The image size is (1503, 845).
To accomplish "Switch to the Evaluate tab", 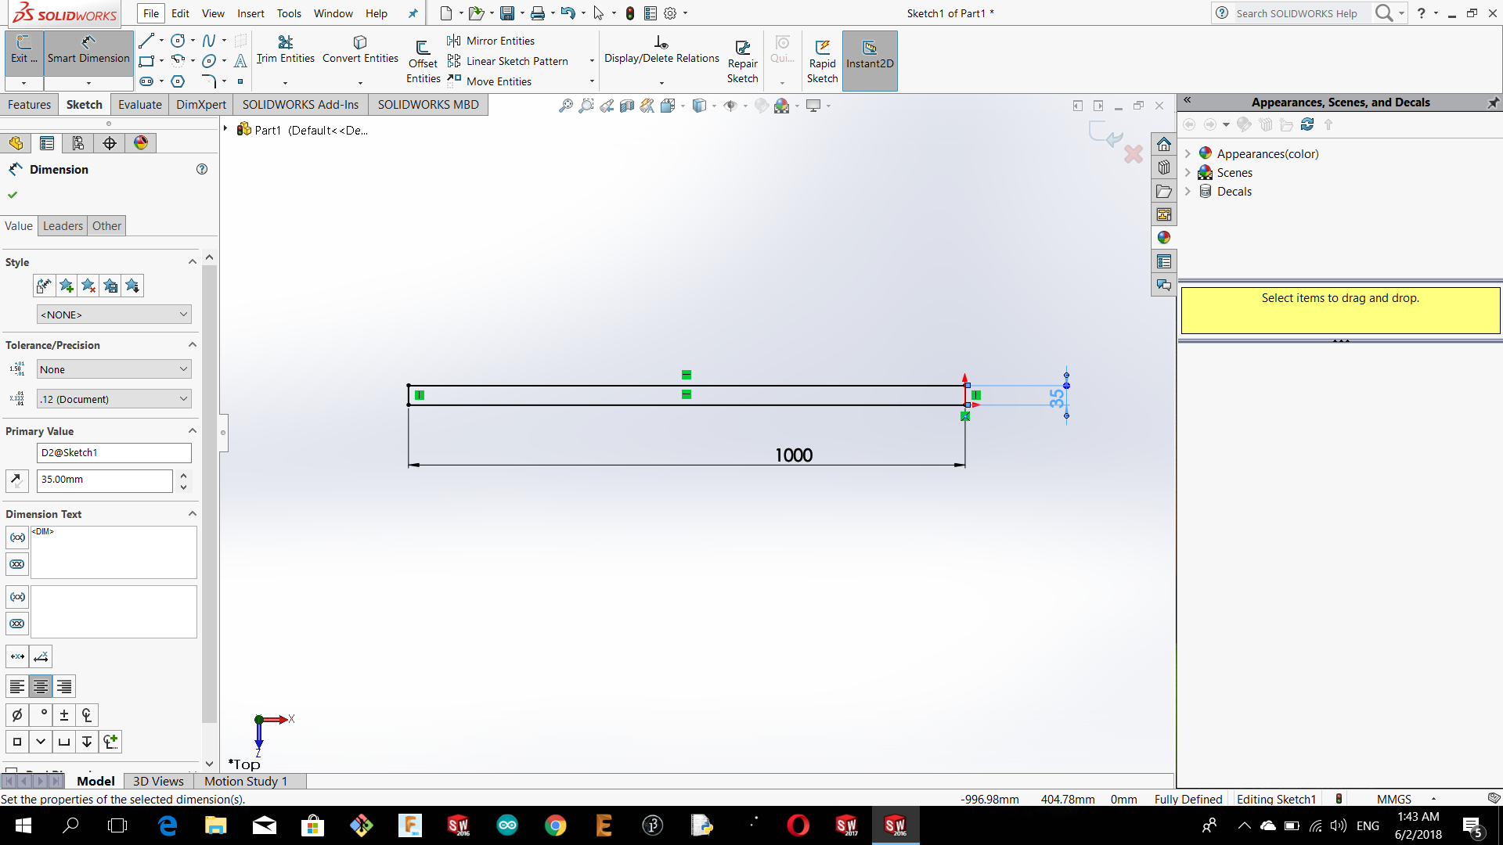I will point(140,105).
